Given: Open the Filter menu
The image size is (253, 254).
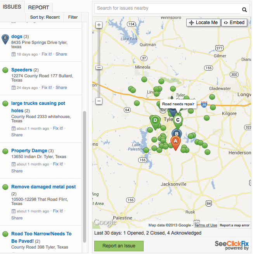Looking at the screenshot, I should (x=73, y=17).
